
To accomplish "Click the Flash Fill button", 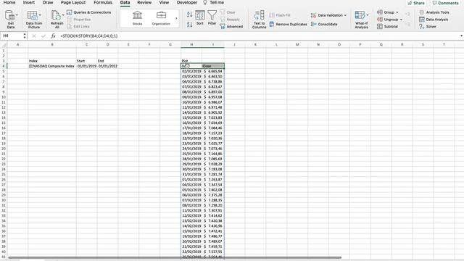I will tap(280, 15).
